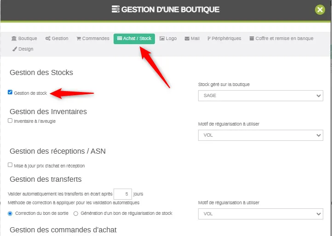Viewport: 332px width, 236px height.
Task: Open the Design tab
Action: 23,49
